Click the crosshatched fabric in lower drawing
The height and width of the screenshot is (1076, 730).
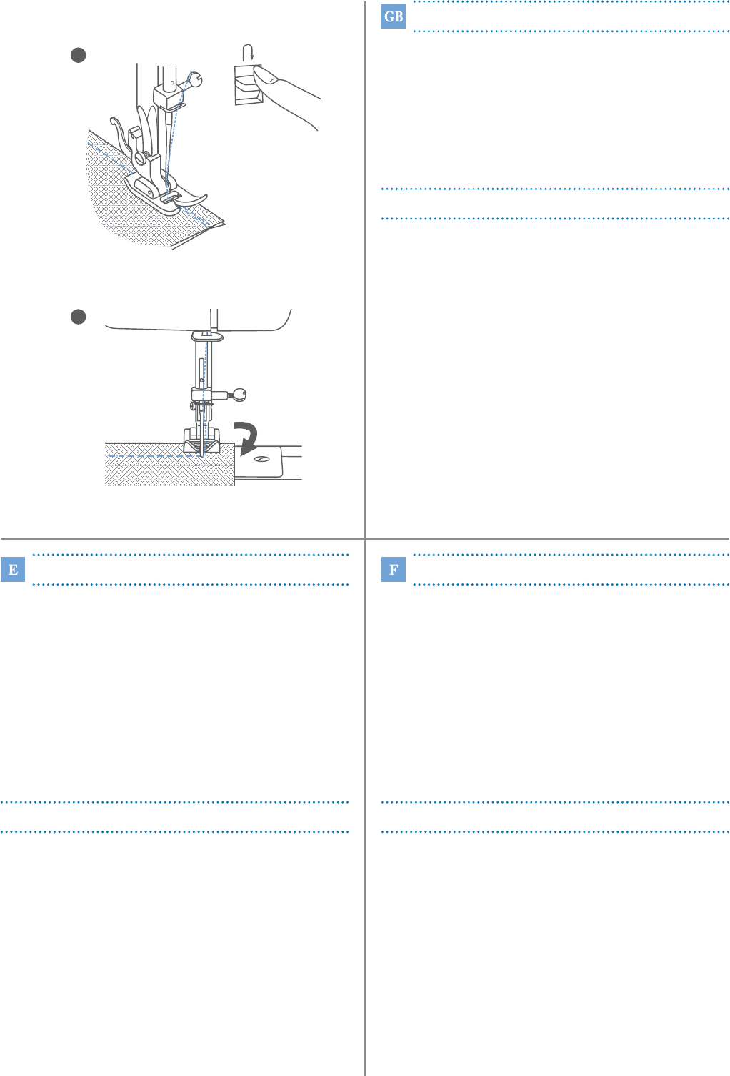coord(170,465)
